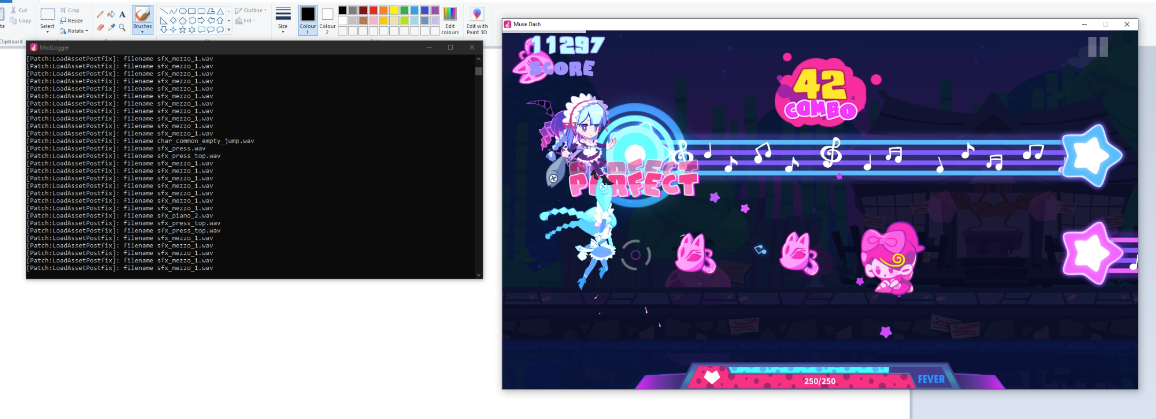Click the Rectangular selection tool
Screen dimensions: 1156x419
[47, 15]
